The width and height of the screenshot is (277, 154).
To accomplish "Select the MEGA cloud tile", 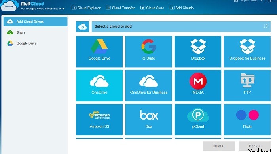I will 198,85.
